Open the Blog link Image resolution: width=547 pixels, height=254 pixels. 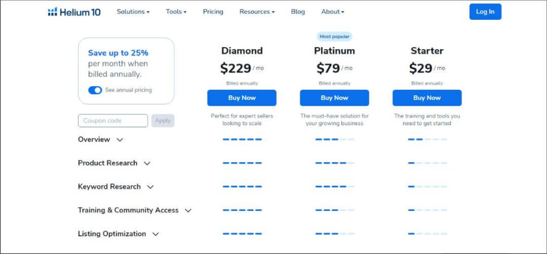[x=298, y=12]
